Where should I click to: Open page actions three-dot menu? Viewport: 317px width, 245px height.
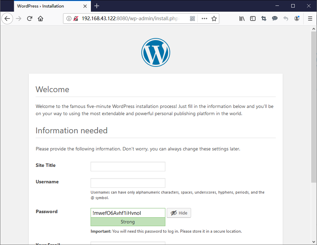204,19
